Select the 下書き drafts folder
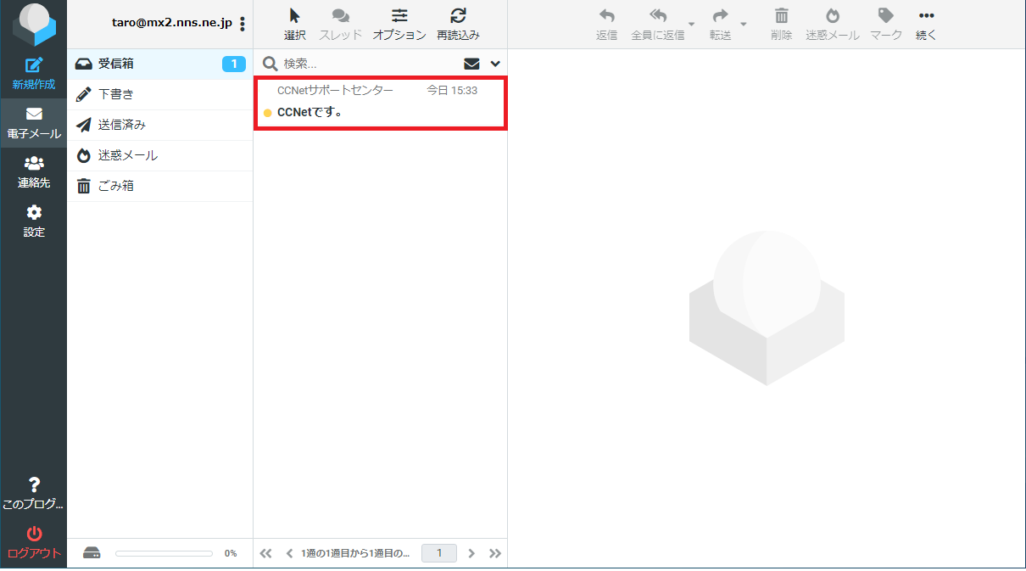 (x=116, y=94)
